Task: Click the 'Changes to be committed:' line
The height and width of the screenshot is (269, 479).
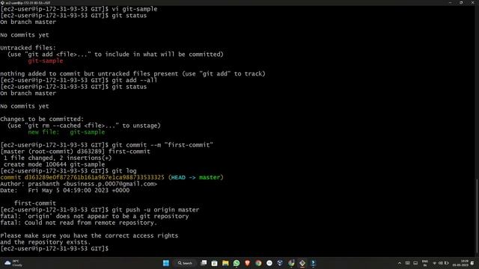Action: pos(42,119)
